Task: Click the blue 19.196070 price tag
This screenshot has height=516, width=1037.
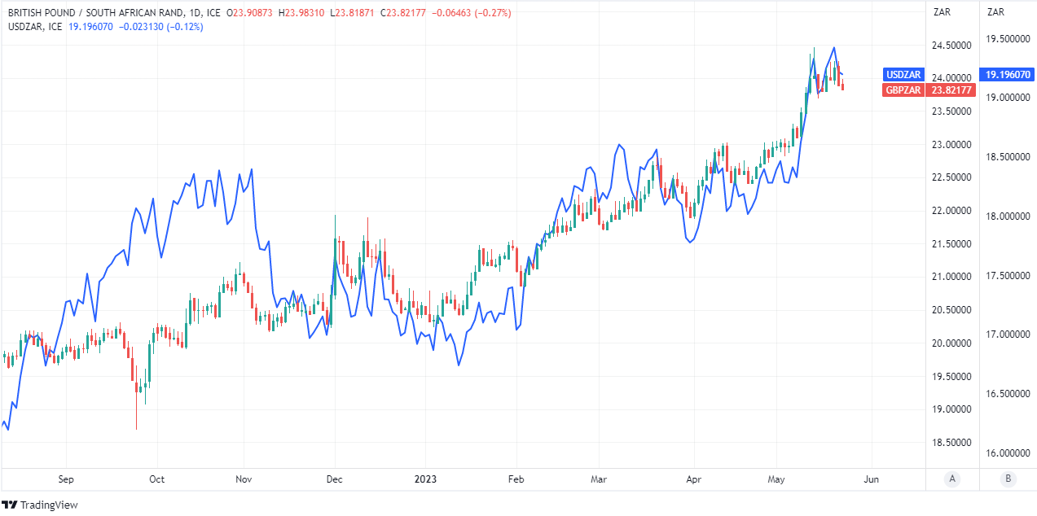Action: point(1008,74)
